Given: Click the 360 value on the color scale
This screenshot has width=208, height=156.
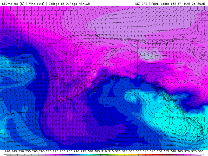Looking at the screenshot, I should tap(173, 151).
